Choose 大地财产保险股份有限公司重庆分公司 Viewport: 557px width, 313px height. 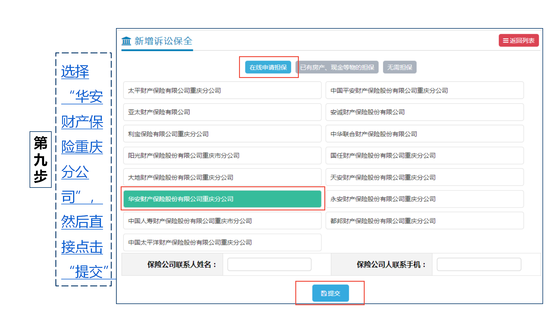(222, 177)
